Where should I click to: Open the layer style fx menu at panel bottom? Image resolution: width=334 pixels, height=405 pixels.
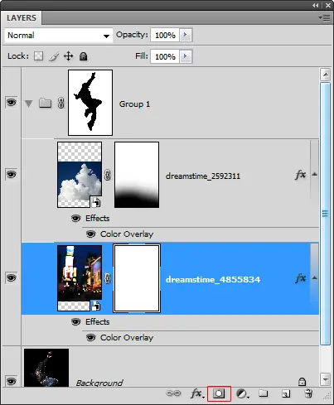click(197, 393)
